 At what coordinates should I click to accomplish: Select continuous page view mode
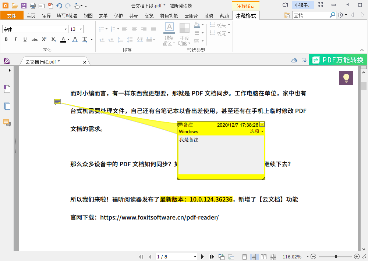(x=254, y=257)
